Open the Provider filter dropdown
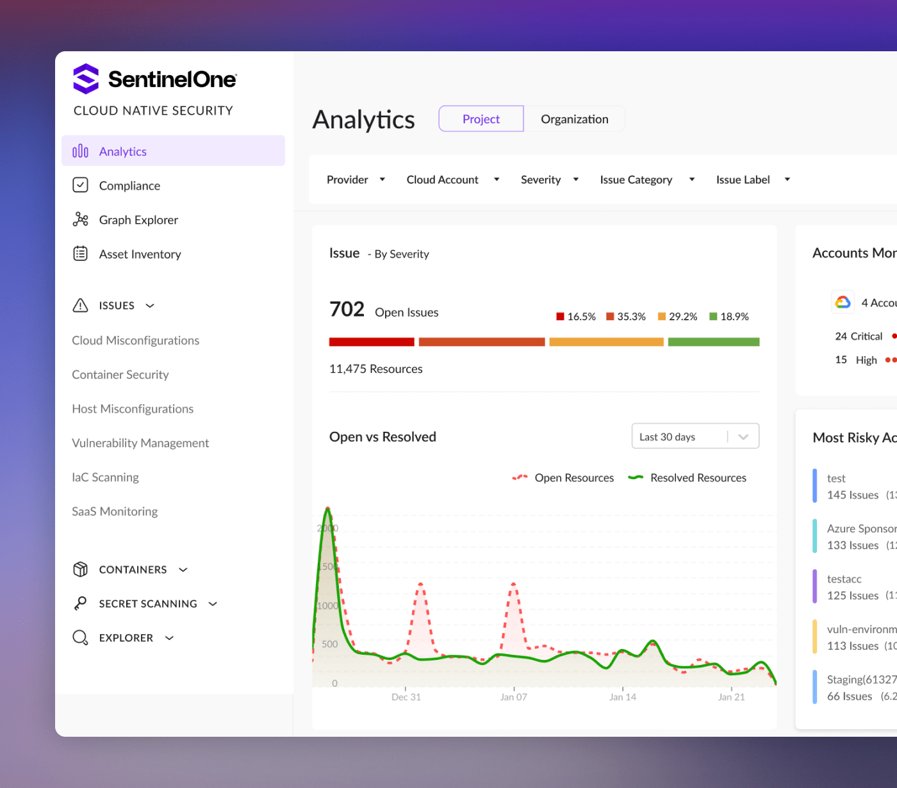This screenshot has height=788, width=897. [x=356, y=180]
